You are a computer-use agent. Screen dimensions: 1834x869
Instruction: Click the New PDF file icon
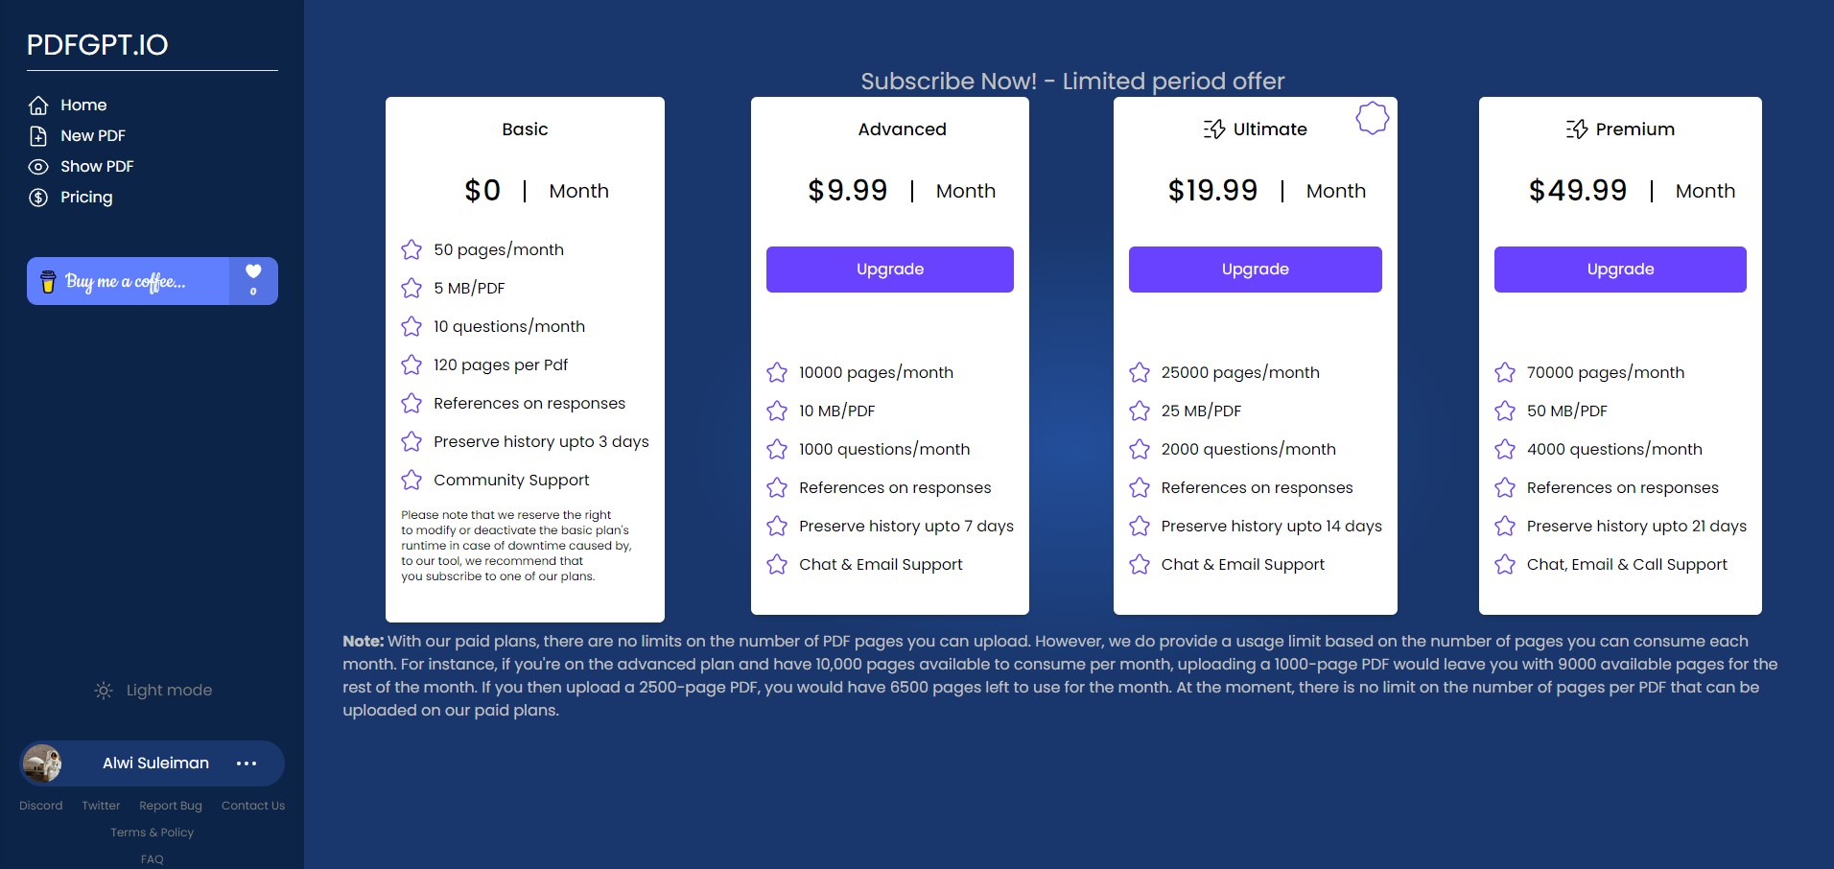38,136
